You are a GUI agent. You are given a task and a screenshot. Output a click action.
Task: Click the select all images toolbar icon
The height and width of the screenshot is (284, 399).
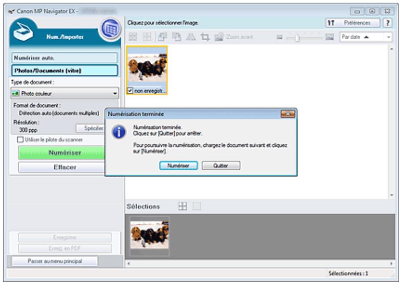(133, 37)
